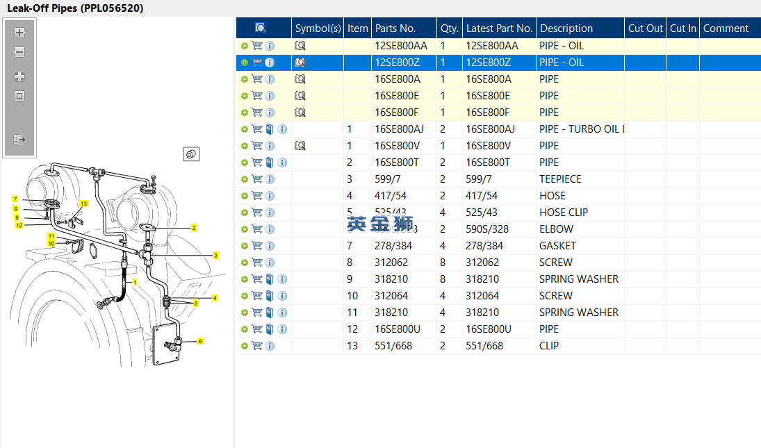
Task: Click the Latest Part No. column header
Action: [499, 28]
